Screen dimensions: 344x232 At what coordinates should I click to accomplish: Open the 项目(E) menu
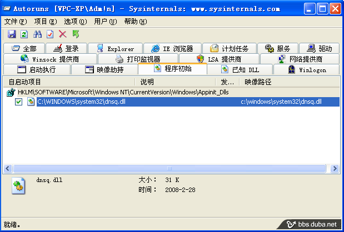point(46,22)
